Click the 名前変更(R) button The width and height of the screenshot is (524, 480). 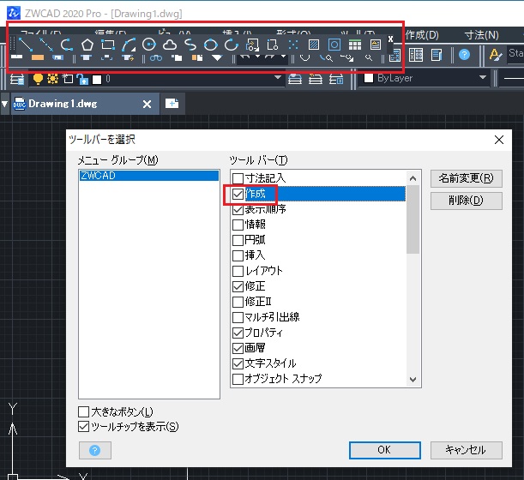[467, 178]
